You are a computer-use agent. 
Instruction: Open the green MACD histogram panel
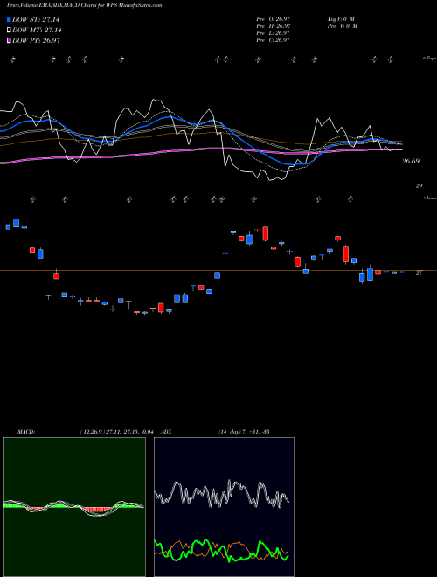click(74, 507)
